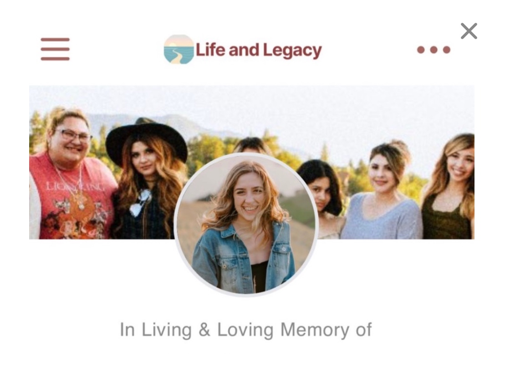
Task: Click the Life and Legacy sunset logo
Action: coord(179,49)
